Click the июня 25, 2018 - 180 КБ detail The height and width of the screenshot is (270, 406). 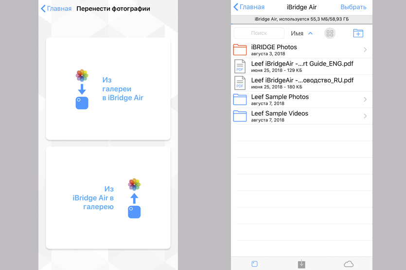[277, 87]
